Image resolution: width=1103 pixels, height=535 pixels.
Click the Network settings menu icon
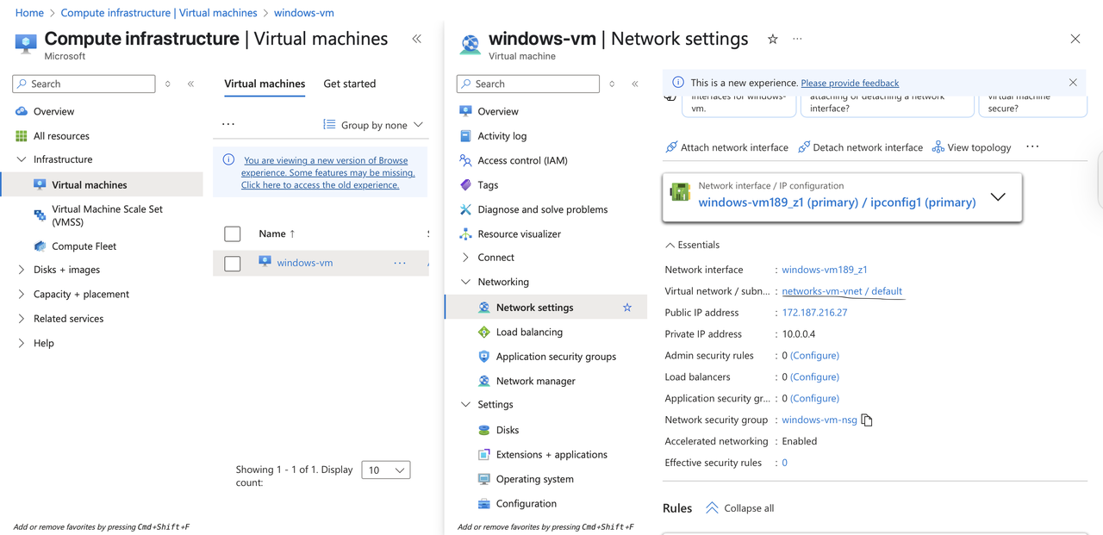tap(484, 308)
